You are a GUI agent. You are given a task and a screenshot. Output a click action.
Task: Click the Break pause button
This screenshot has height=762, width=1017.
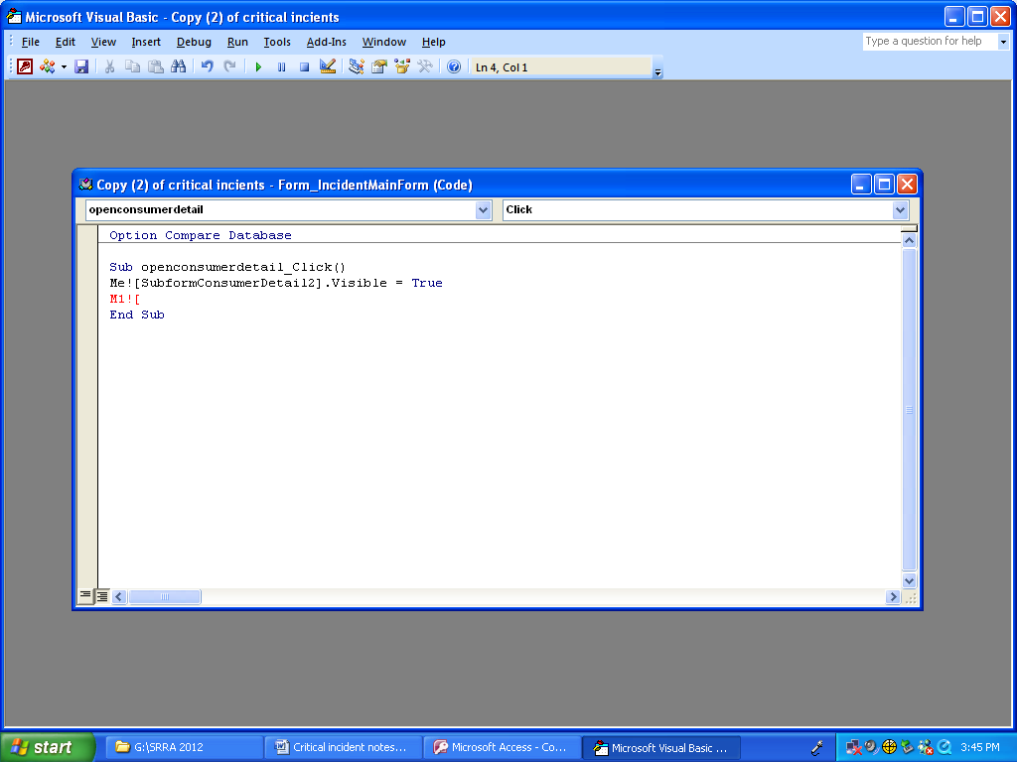(281, 66)
